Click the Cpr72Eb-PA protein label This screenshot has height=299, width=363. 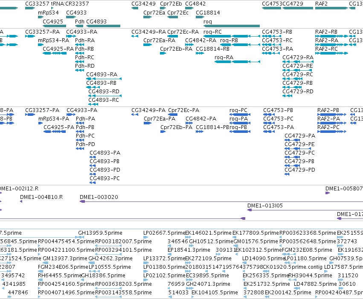click(x=177, y=127)
